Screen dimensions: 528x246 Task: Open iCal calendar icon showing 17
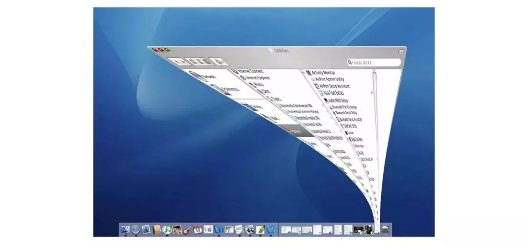pyautogui.click(x=198, y=229)
